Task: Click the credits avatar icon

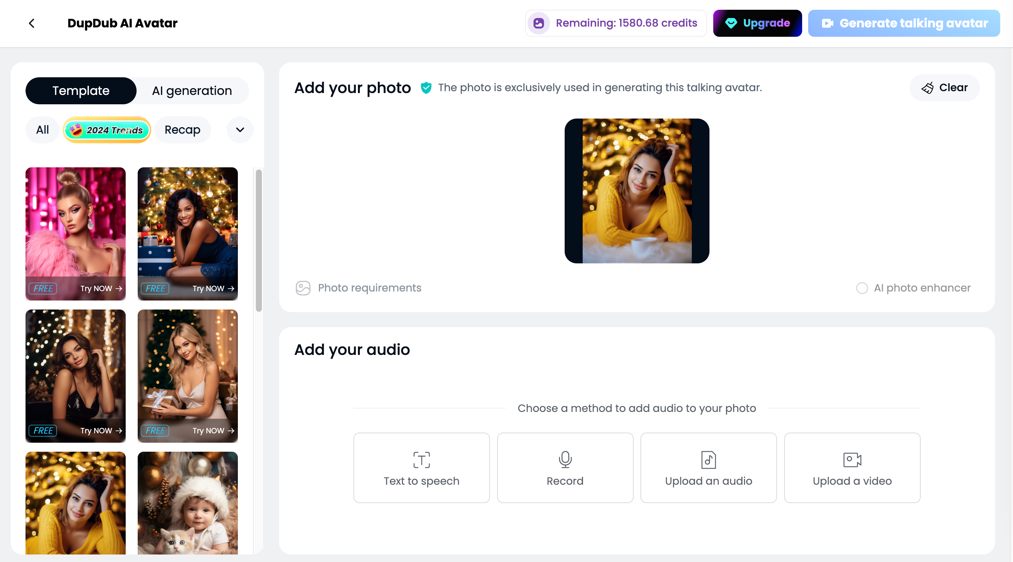Action: click(539, 23)
